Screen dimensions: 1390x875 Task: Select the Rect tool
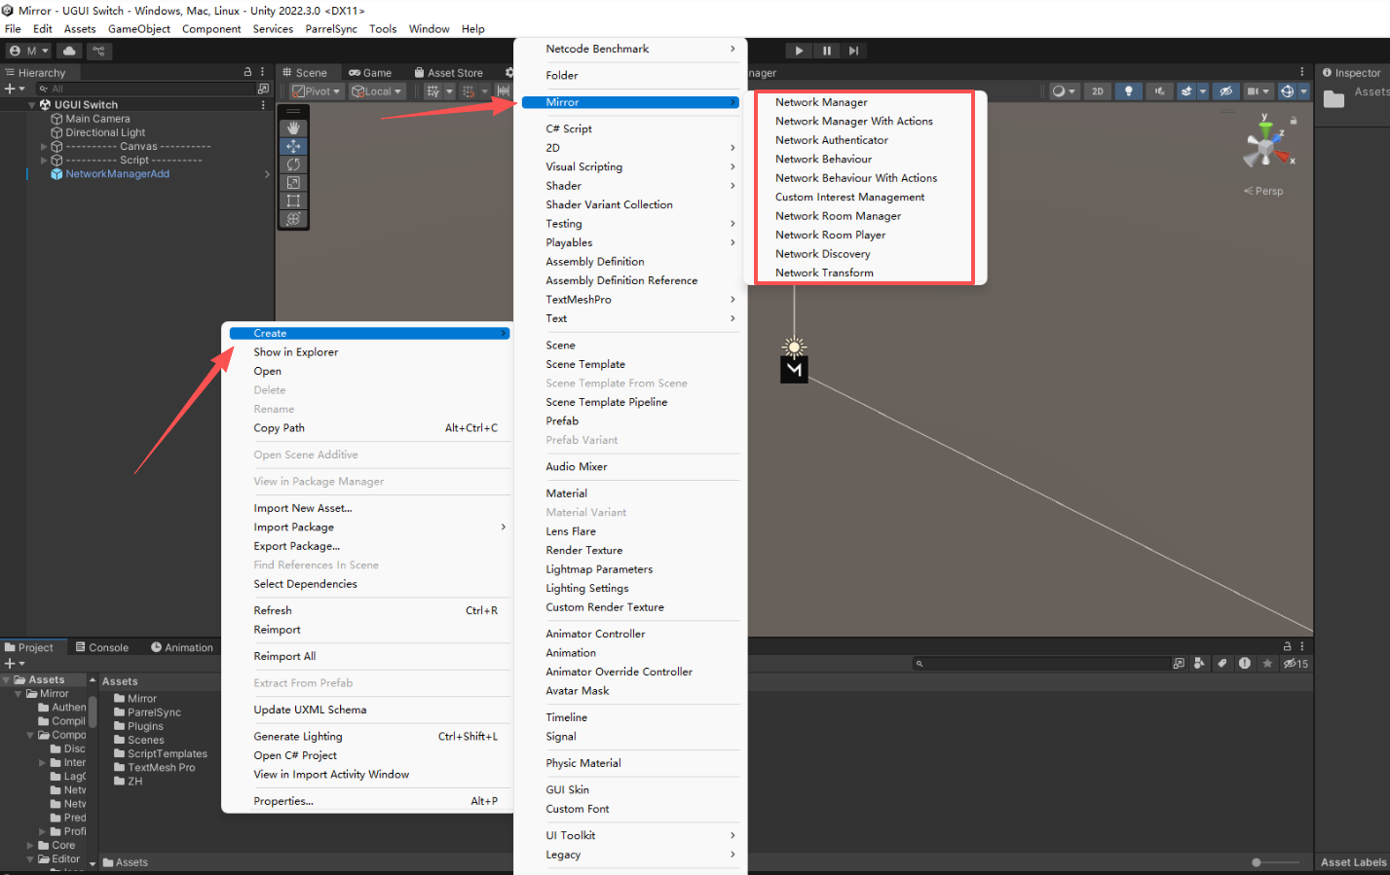(293, 201)
